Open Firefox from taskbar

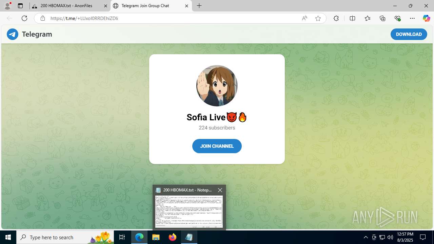[173, 237]
